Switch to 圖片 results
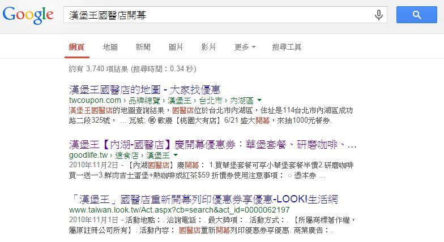444x242 pixels. [x=176, y=47]
